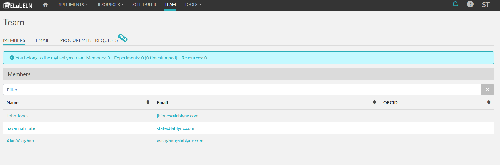Open the ST user avatar menu
The image size is (500, 165).
(x=486, y=5)
